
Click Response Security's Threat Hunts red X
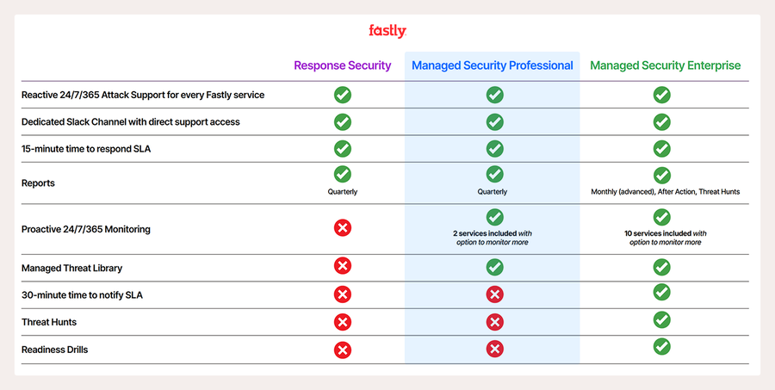[342, 322]
